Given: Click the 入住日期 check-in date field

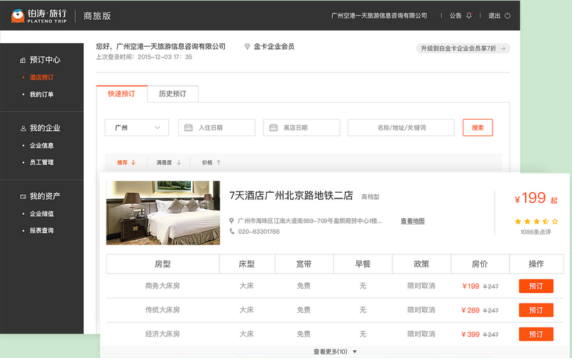Looking at the screenshot, I should [216, 128].
